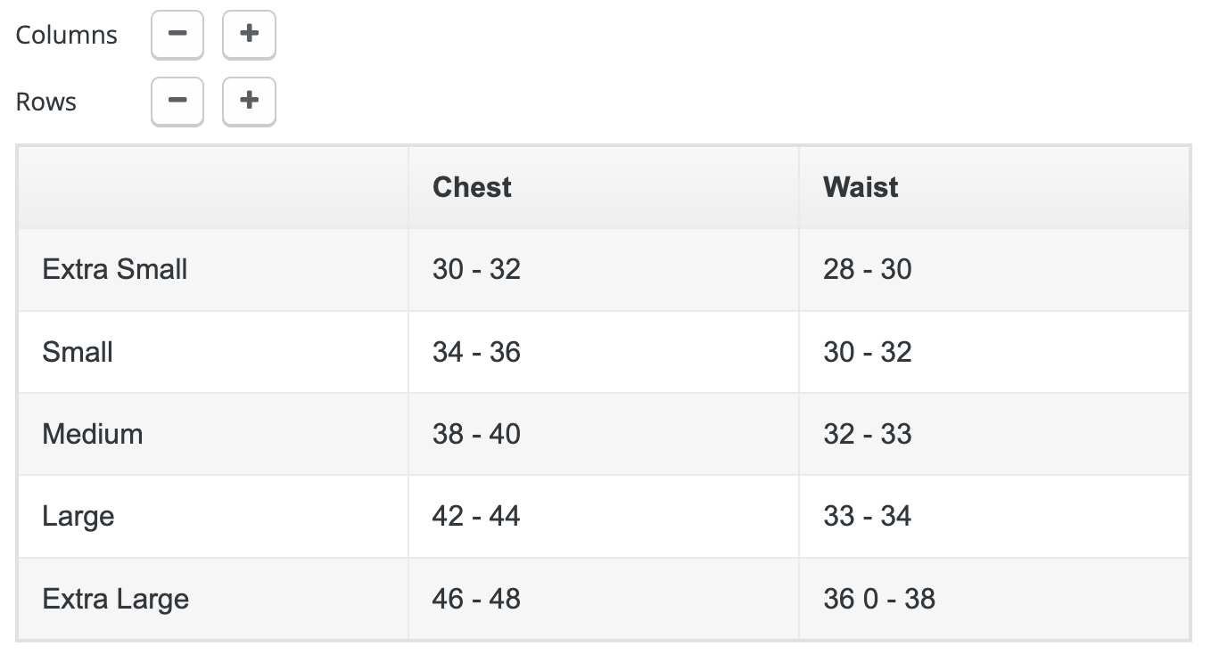This screenshot has width=1211, height=654.
Task: Click the empty top-left header cell
Action: coord(213,187)
